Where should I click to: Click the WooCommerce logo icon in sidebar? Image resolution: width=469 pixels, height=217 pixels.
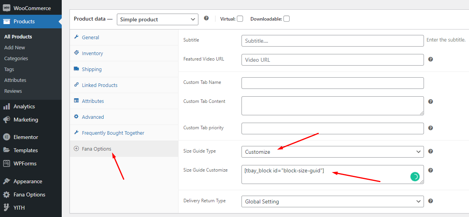point(7,8)
